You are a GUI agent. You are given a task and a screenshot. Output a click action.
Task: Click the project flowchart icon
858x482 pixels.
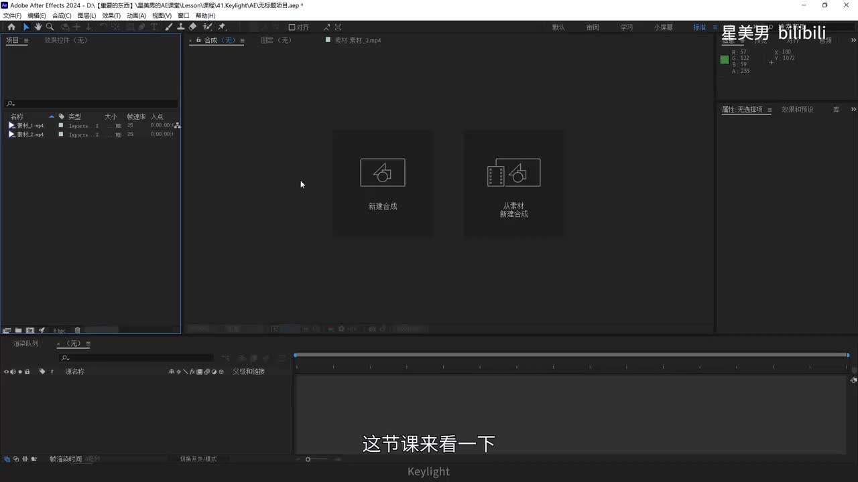[x=177, y=125]
